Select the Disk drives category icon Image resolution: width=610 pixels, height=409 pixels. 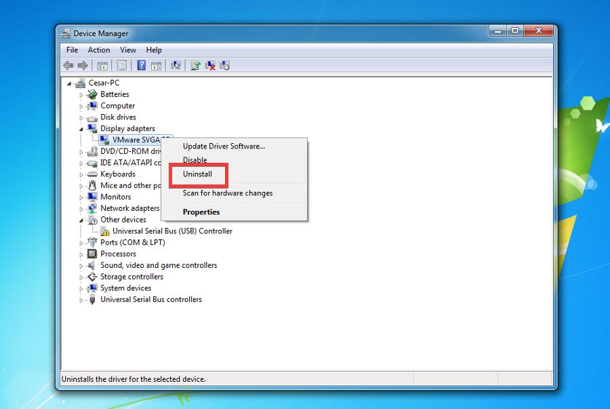(92, 117)
